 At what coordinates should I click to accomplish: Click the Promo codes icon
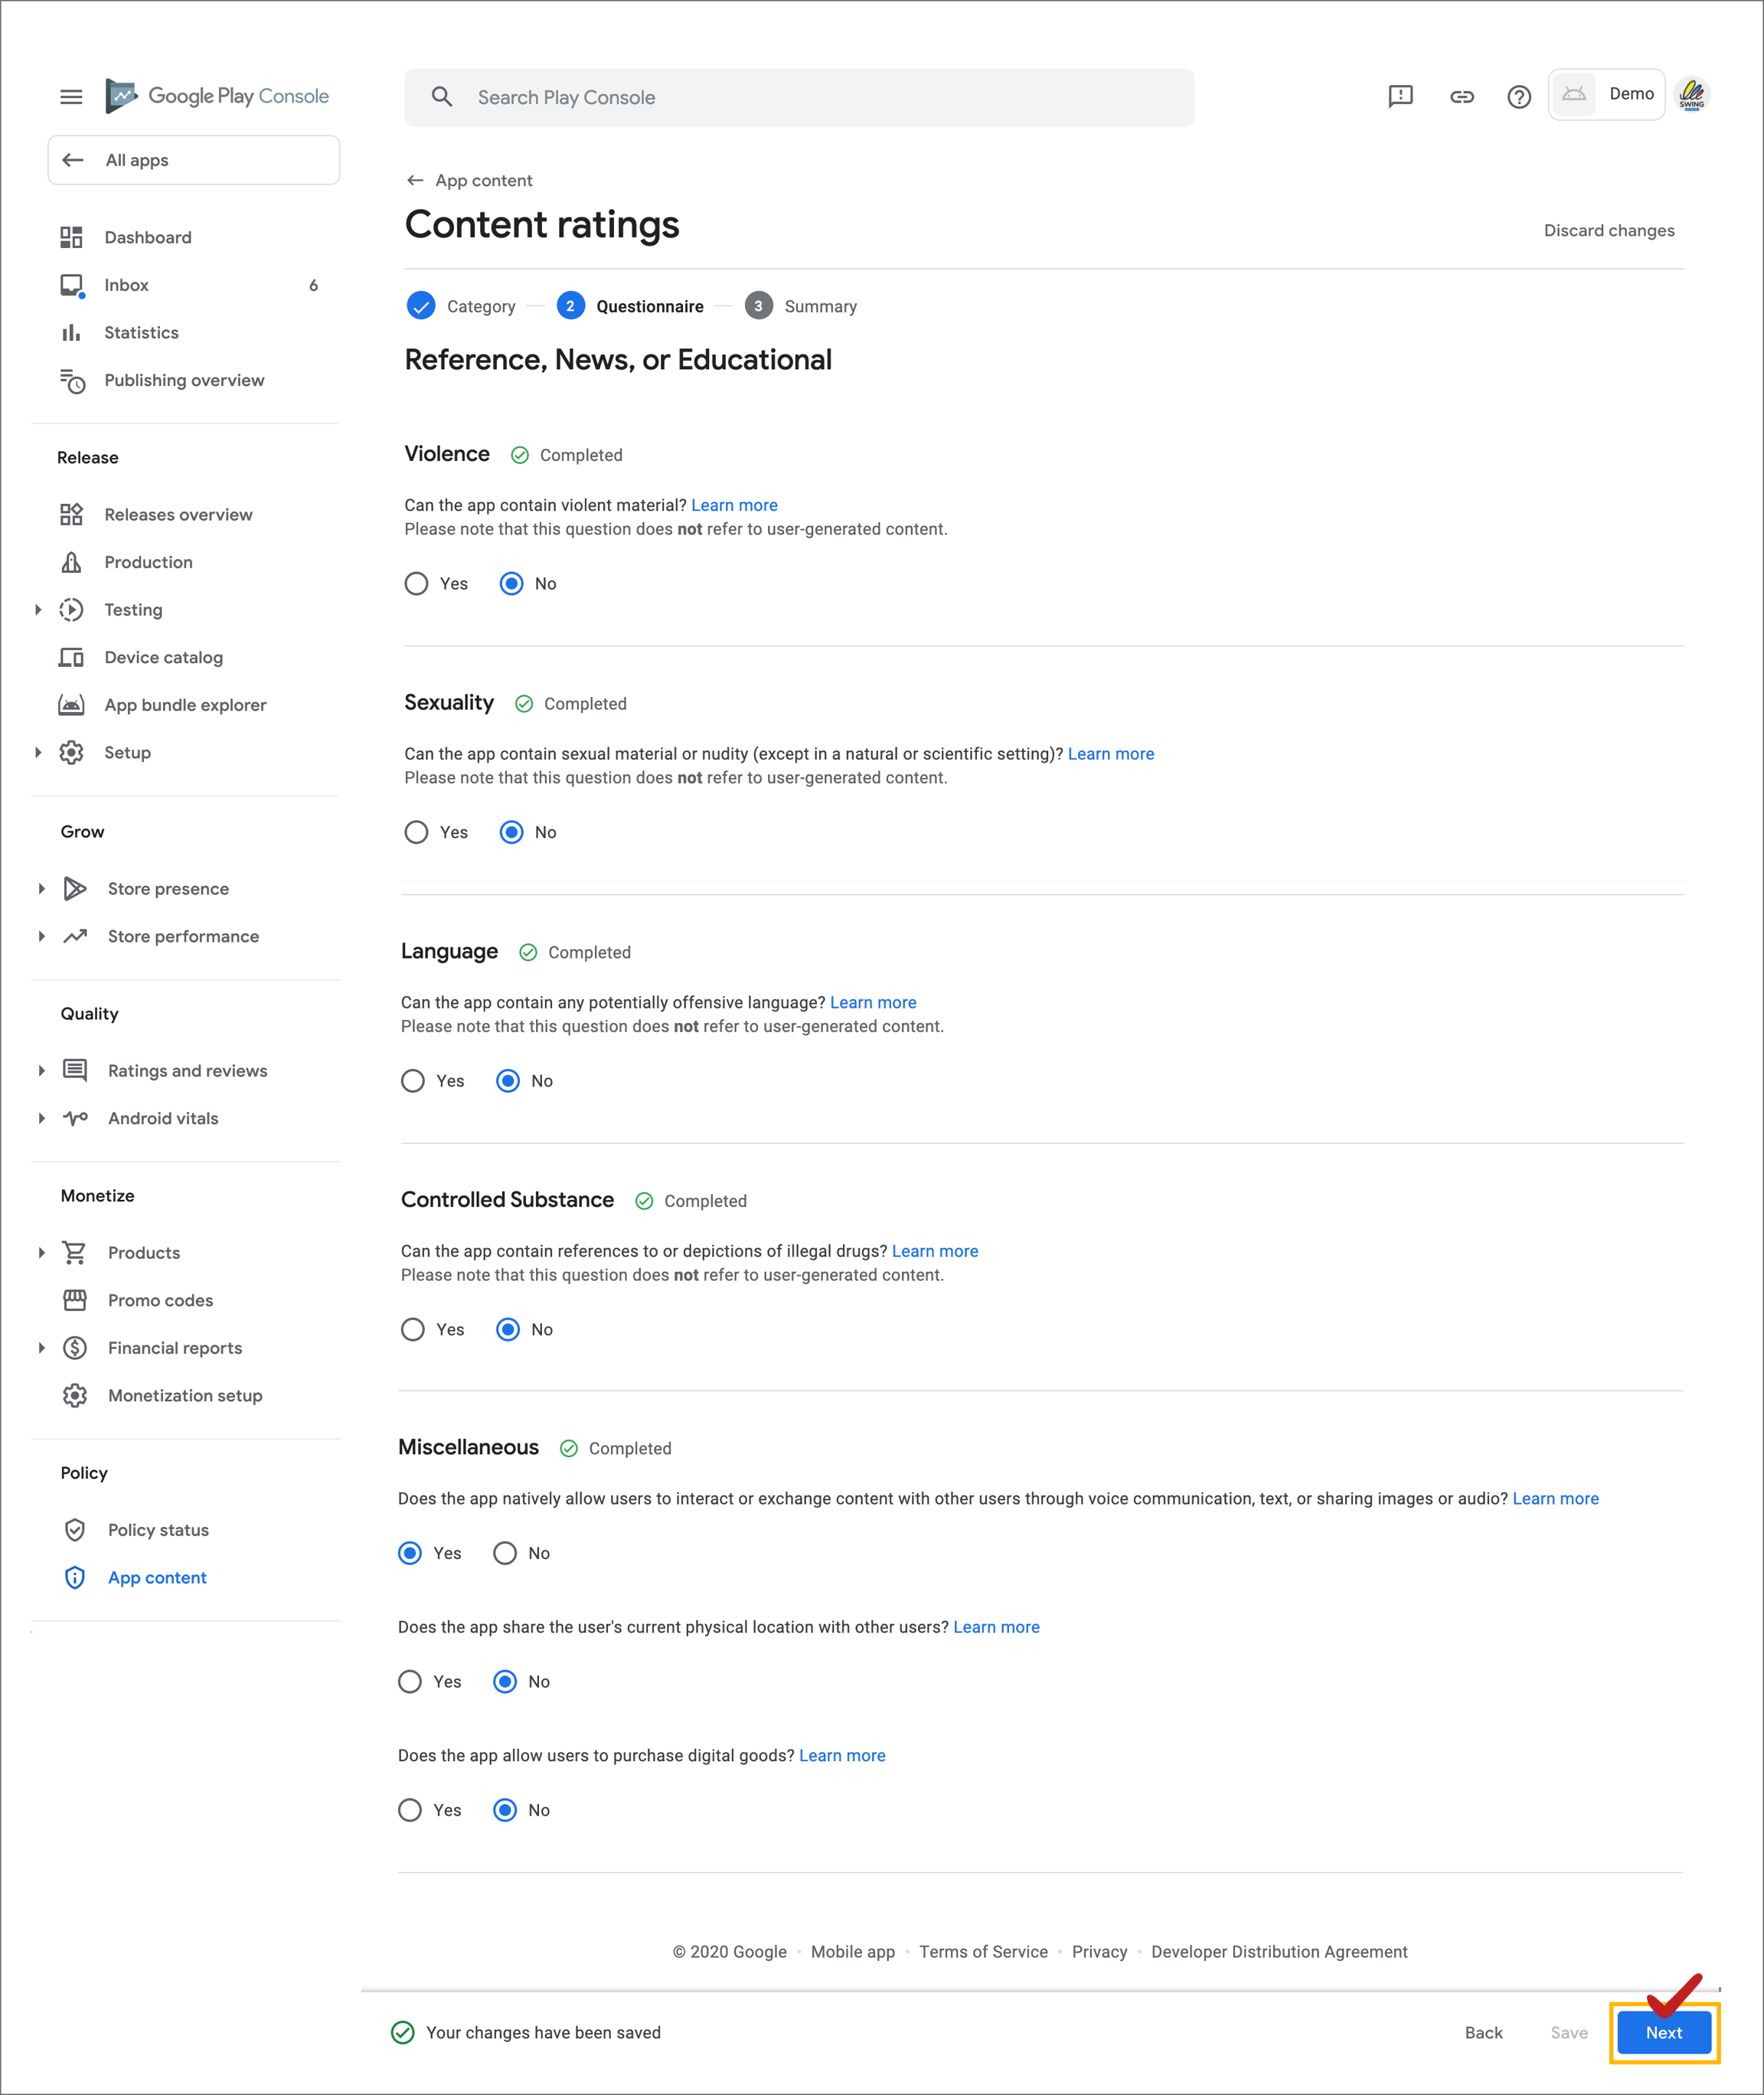(75, 1300)
